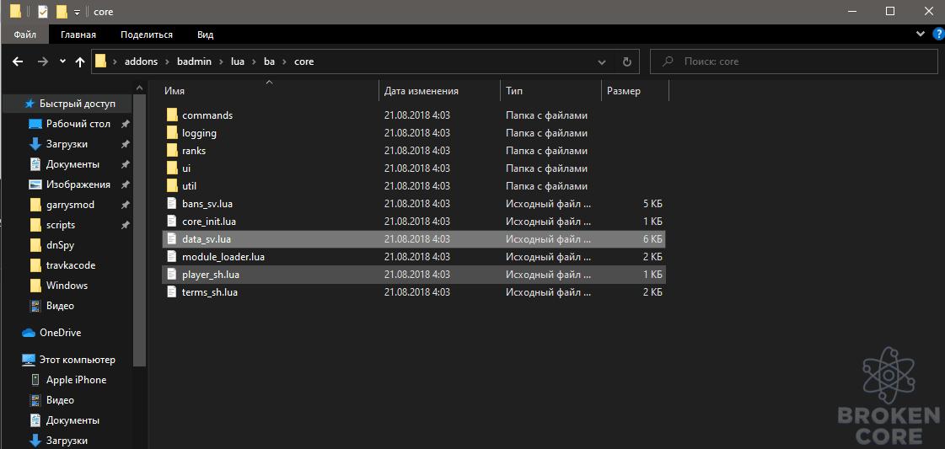Open dnSpy folder in sidebar
Image resolution: width=945 pixels, height=449 pixels.
pyautogui.click(x=51, y=245)
